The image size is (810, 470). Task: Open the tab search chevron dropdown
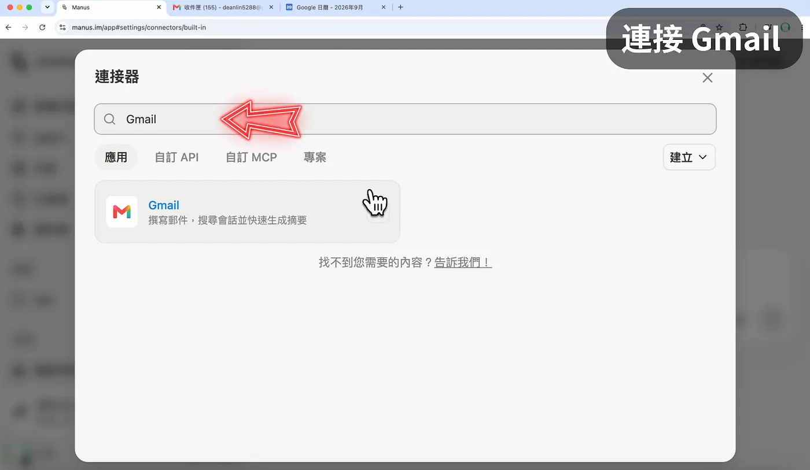(x=47, y=8)
